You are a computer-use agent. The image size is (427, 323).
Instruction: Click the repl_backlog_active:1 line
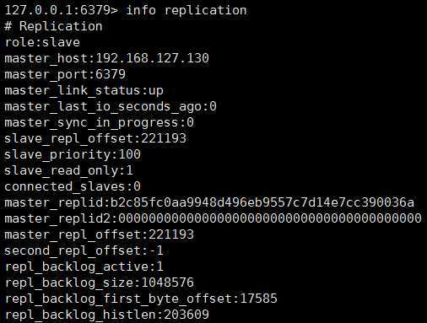[x=84, y=267]
